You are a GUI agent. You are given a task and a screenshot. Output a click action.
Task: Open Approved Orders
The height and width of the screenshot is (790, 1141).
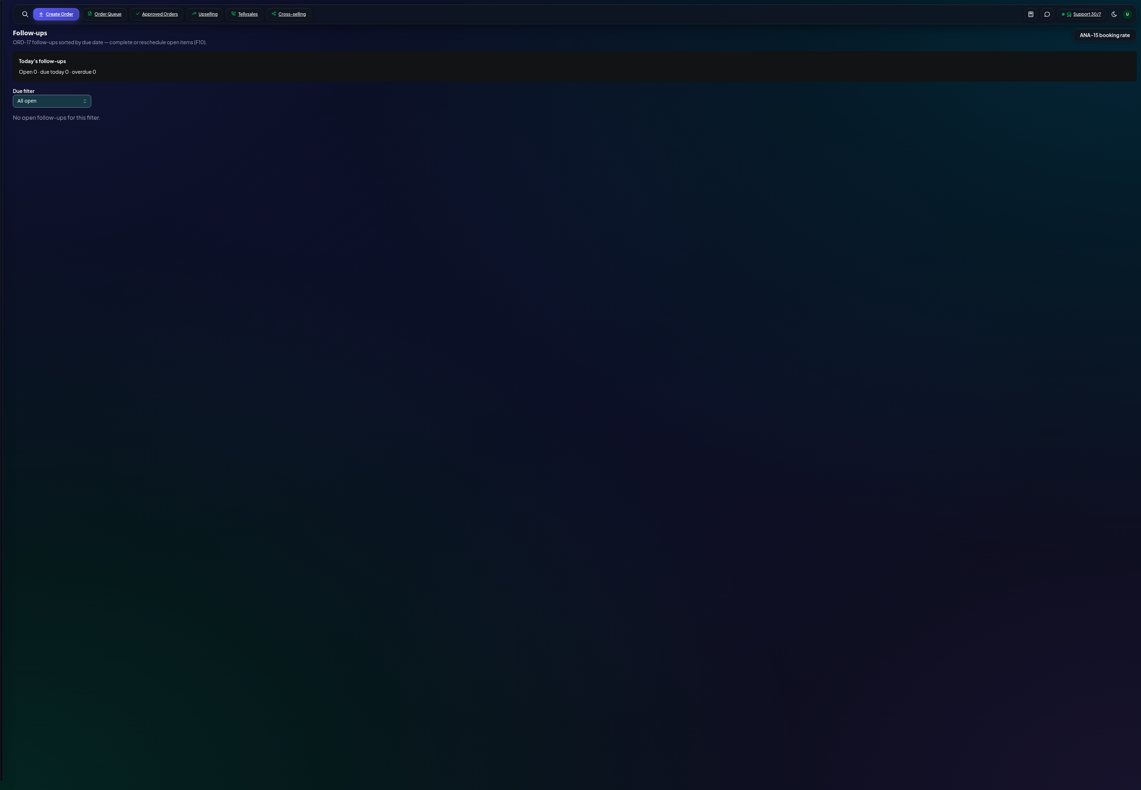157,14
